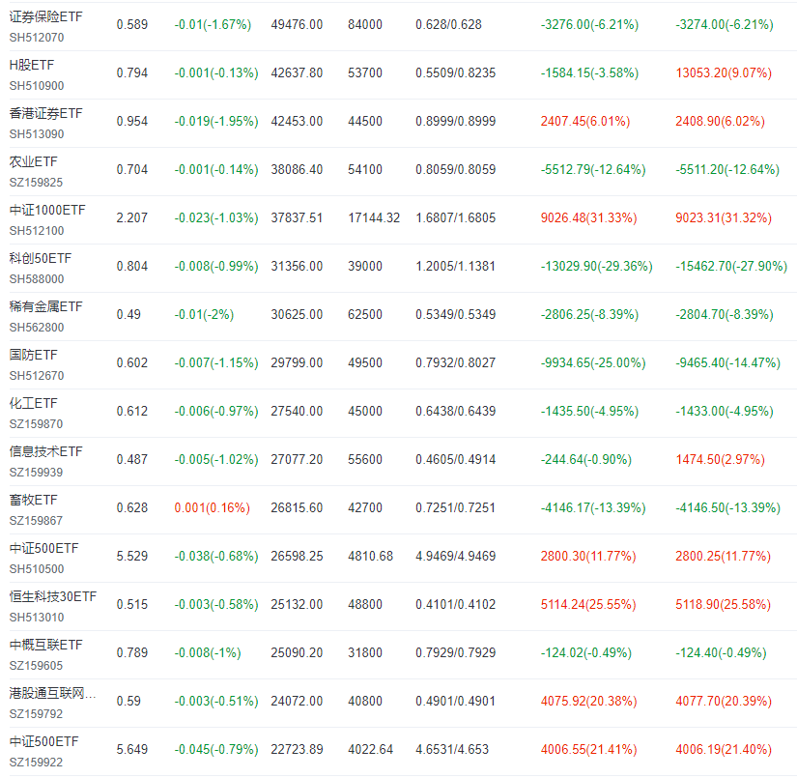The width and height of the screenshot is (797, 778).
Task: Select the profit 2407.45(6.01%)
Action: 585,121
